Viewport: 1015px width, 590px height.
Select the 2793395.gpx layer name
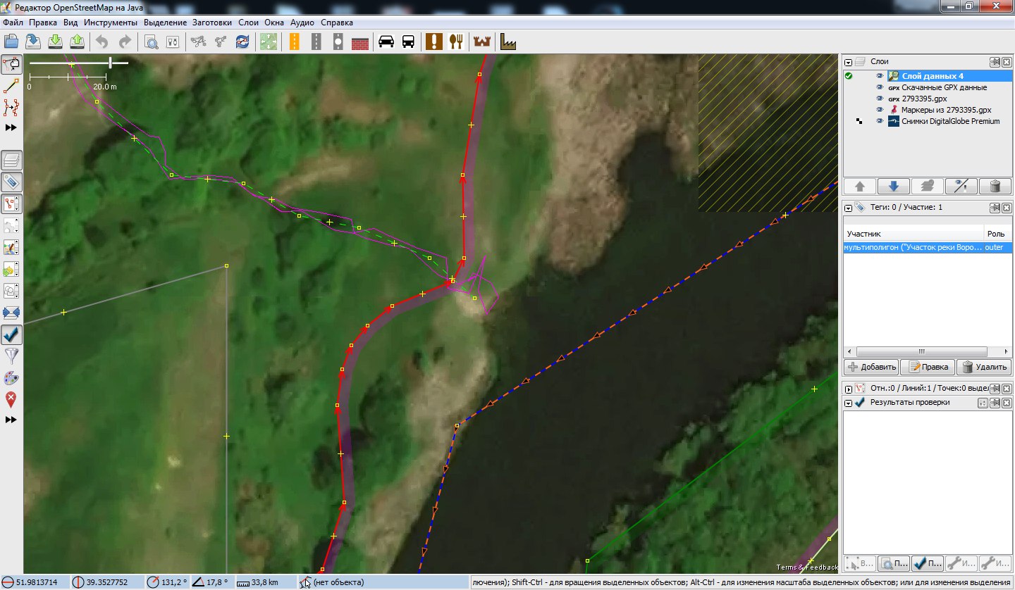pyautogui.click(x=924, y=99)
